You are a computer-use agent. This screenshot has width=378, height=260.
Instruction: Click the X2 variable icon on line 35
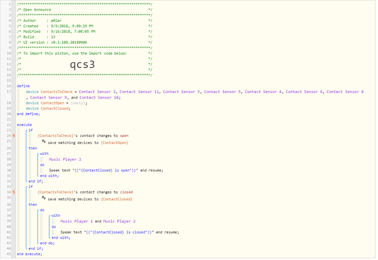click(x=44, y=198)
